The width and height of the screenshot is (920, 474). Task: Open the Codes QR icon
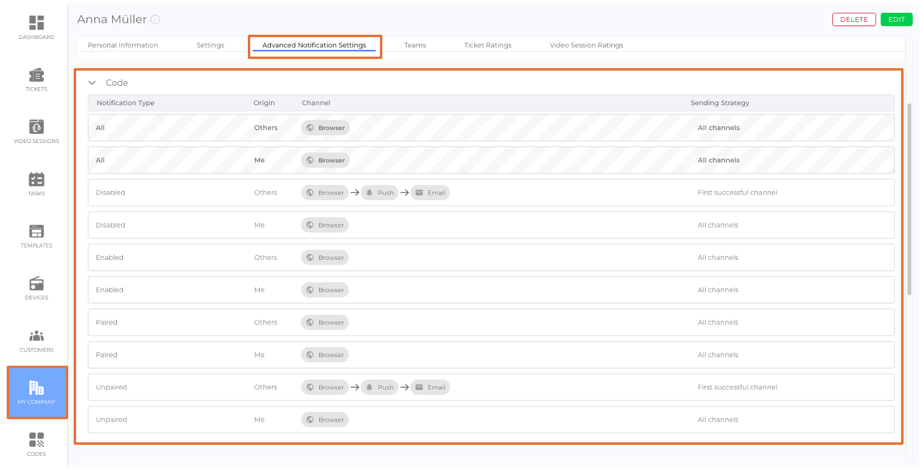(37, 440)
